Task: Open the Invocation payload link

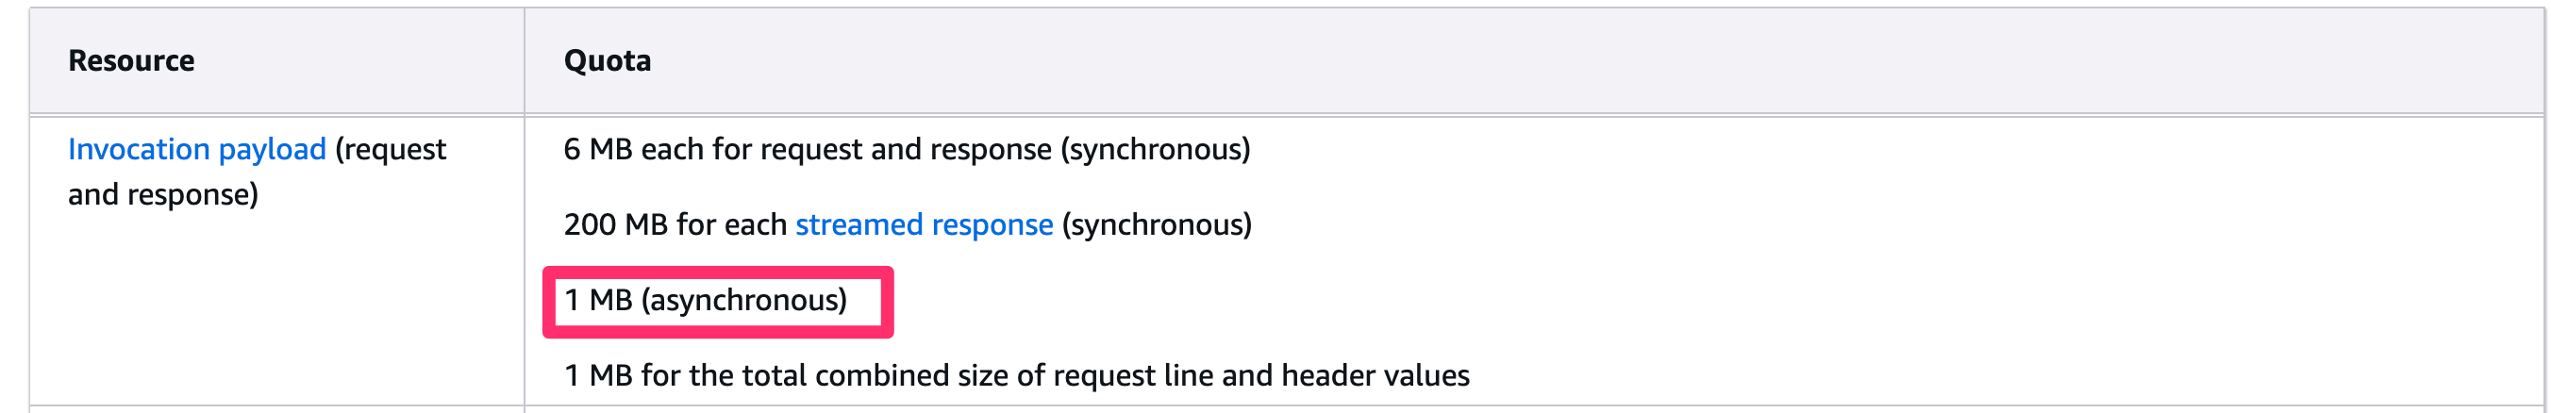Action: [196, 150]
